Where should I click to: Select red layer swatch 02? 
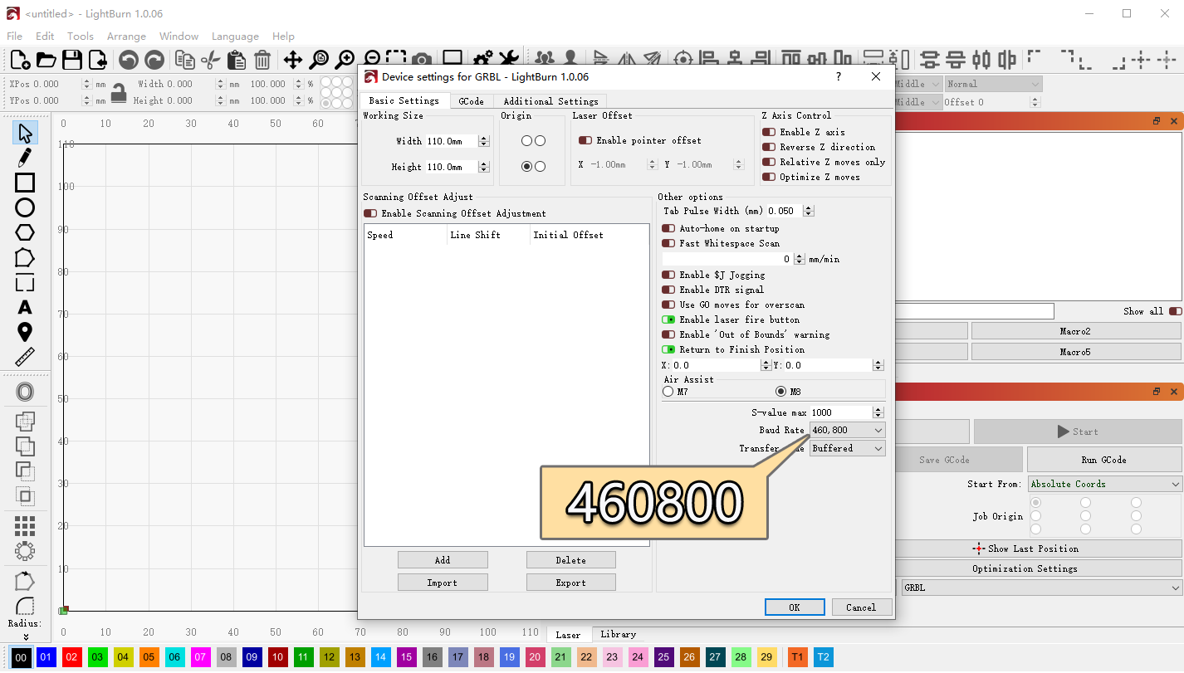point(72,657)
